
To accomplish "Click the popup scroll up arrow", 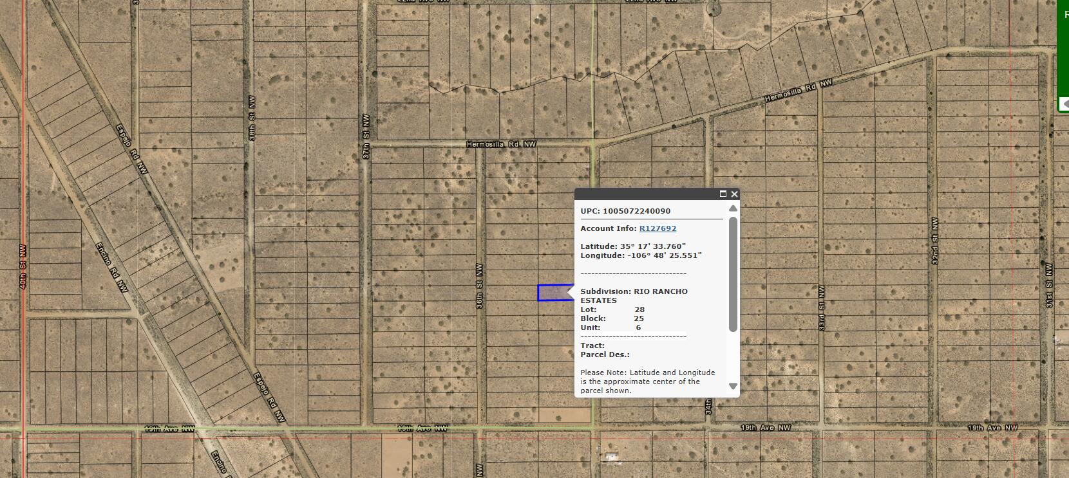I will [x=733, y=208].
